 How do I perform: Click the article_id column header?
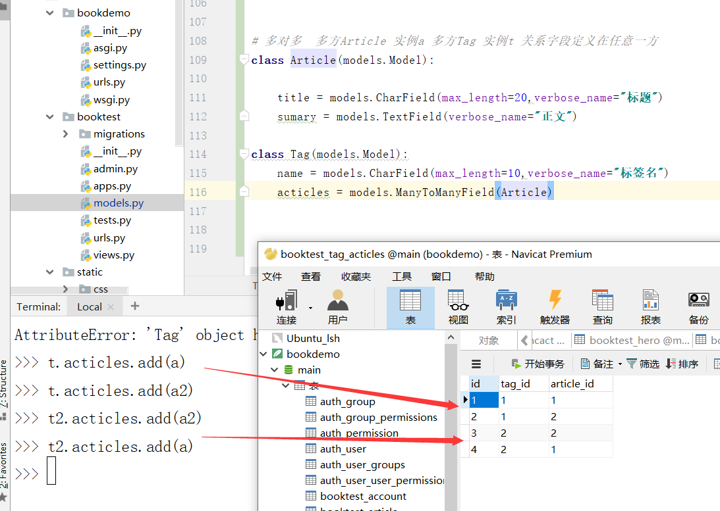pos(581,383)
